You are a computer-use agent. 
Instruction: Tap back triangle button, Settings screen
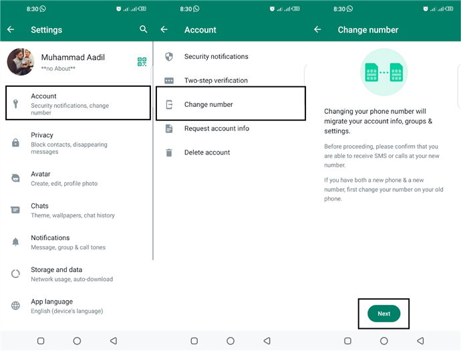click(x=114, y=341)
